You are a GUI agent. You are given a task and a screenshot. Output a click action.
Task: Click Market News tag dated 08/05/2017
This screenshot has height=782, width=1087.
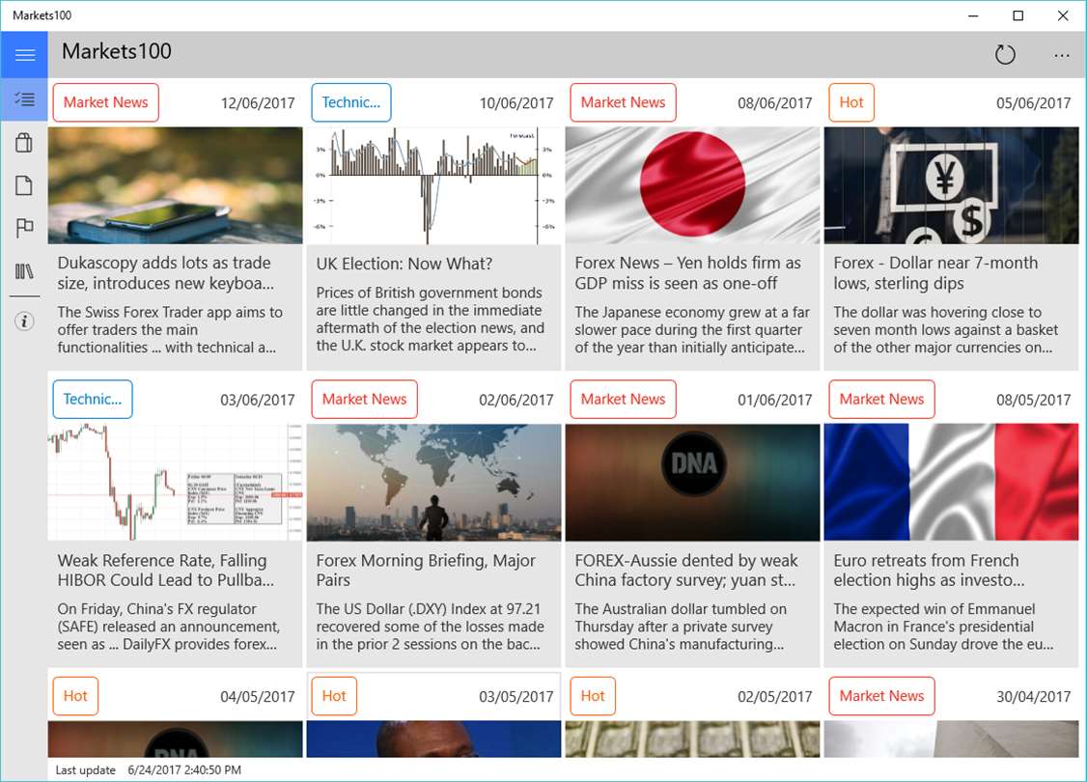coord(881,400)
